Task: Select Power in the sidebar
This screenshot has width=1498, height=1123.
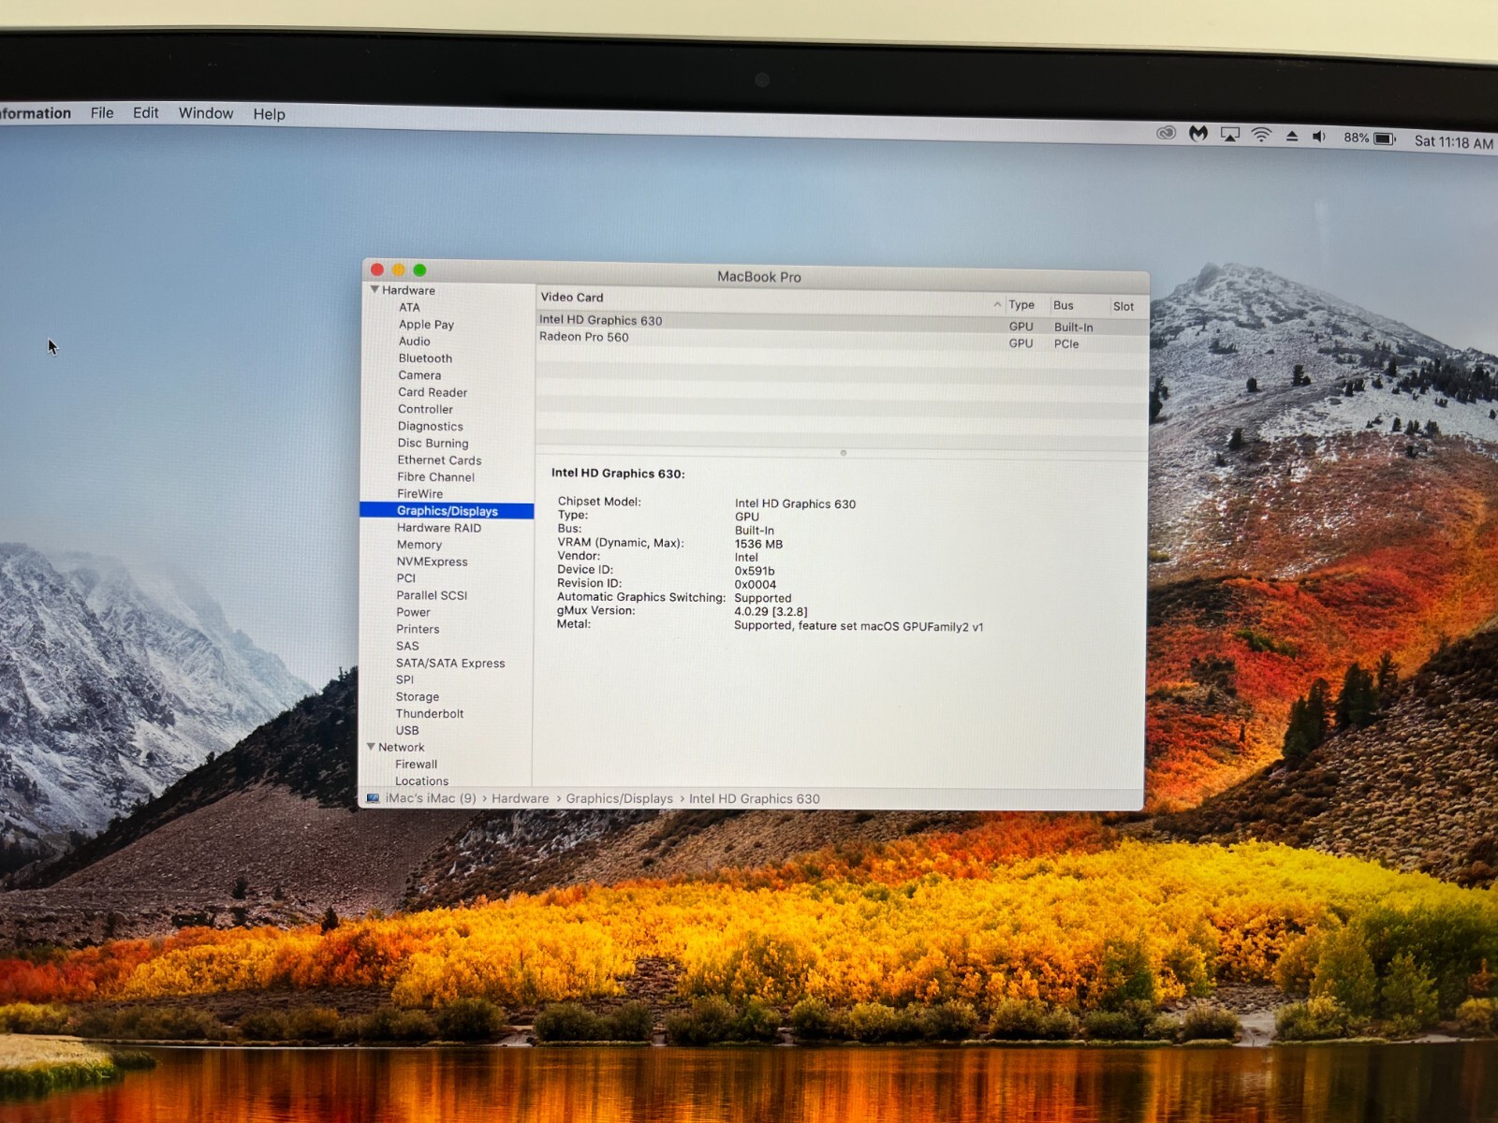Action: point(413,612)
